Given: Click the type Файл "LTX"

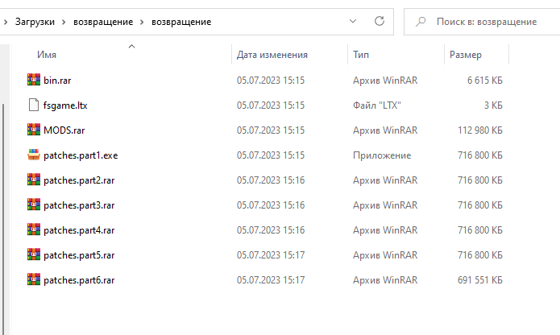Looking at the screenshot, I should (377, 105).
